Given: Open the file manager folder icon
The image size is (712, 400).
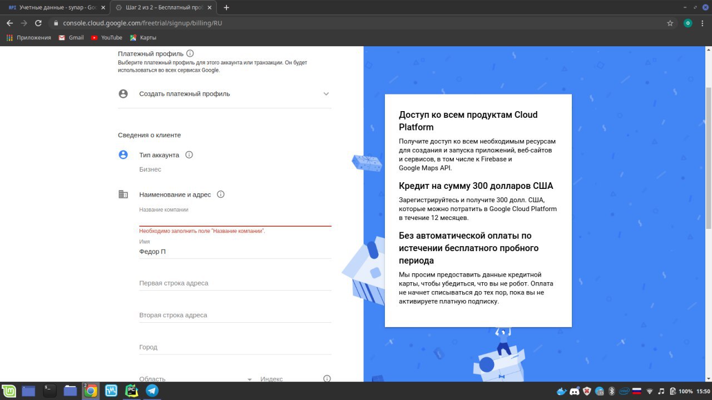Looking at the screenshot, I should click(70, 391).
